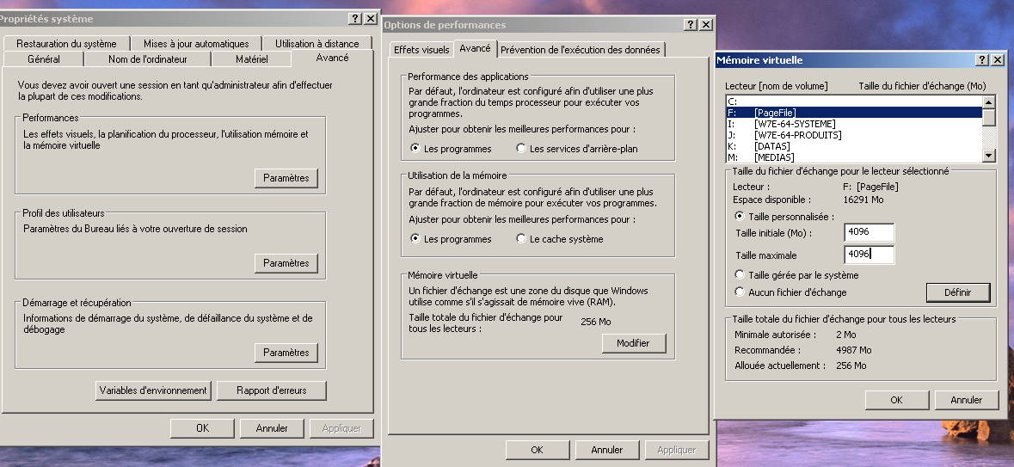
Task: Open Paramètres in the Performances group
Action: click(x=286, y=178)
